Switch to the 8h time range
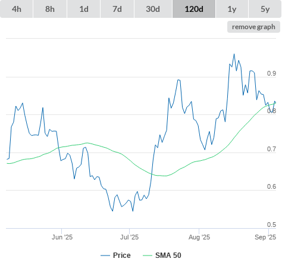The image size is (282, 271). click(x=50, y=9)
